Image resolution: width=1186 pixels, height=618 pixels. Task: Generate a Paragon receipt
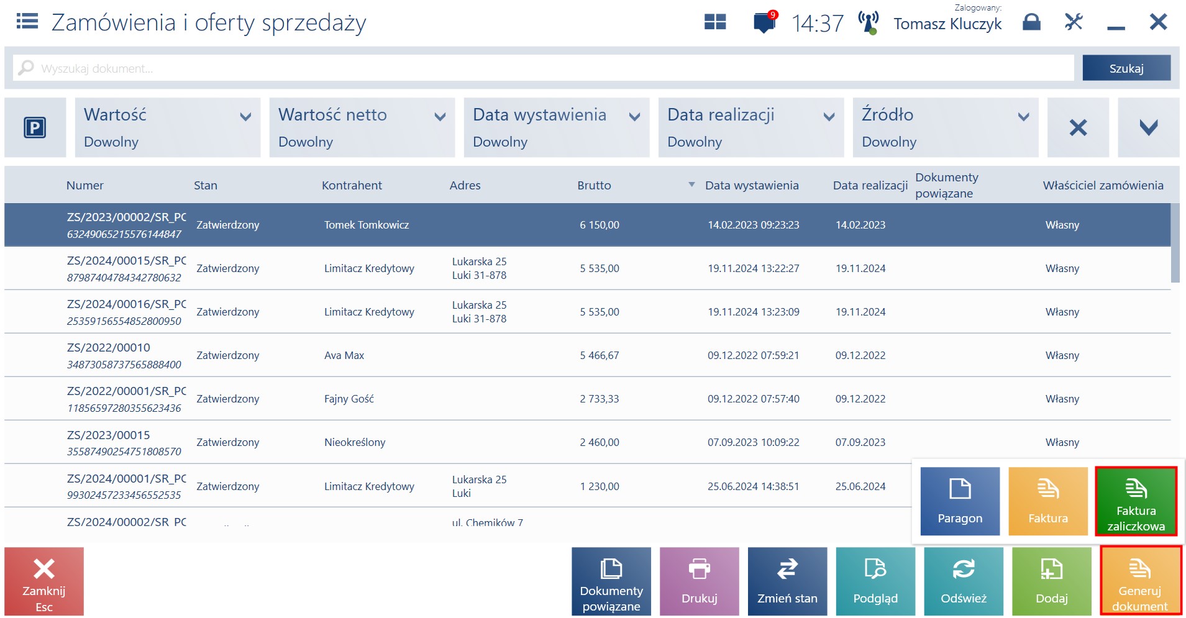pos(960,501)
